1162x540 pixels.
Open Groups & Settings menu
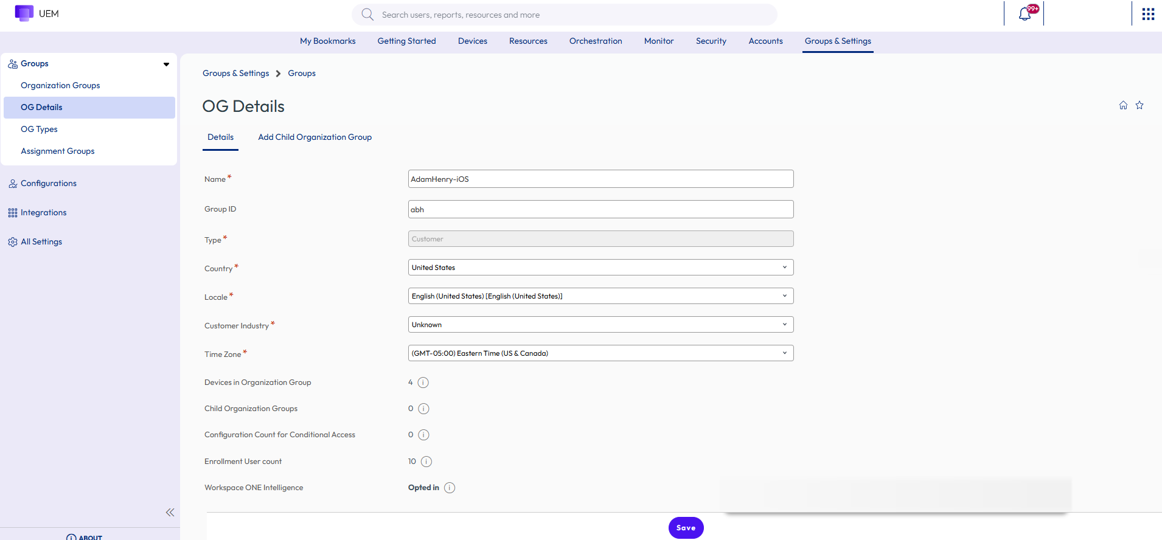point(838,41)
